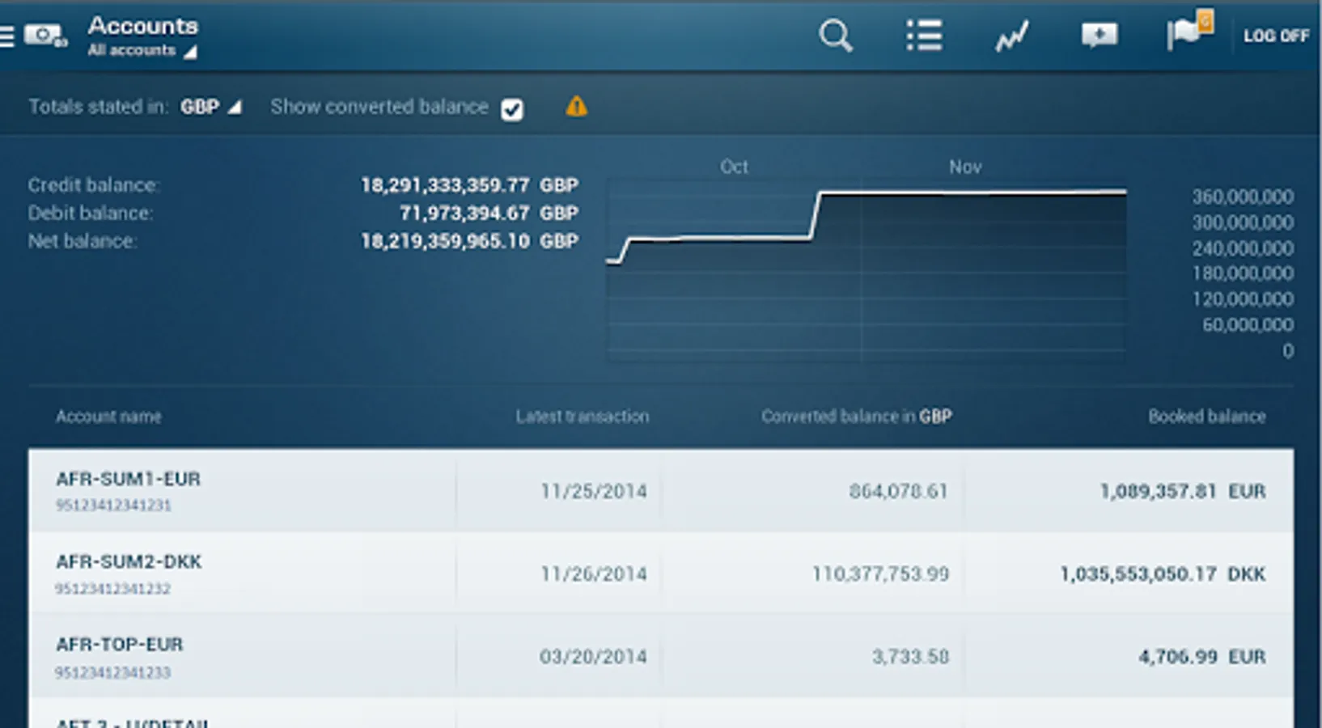Click booked balance 1,035,553,050.17 DKK
Viewport: 1322px width, 728px height.
coord(1163,574)
